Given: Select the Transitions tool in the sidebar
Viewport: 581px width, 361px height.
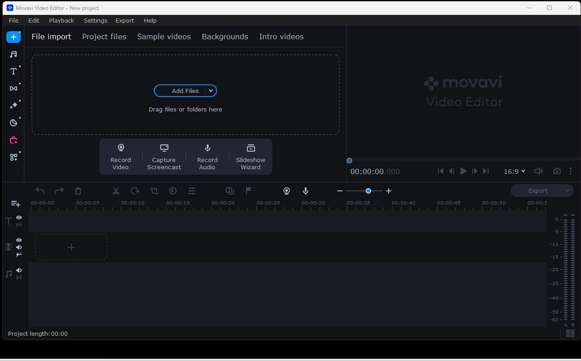Looking at the screenshot, I should click(x=13, y=88).
